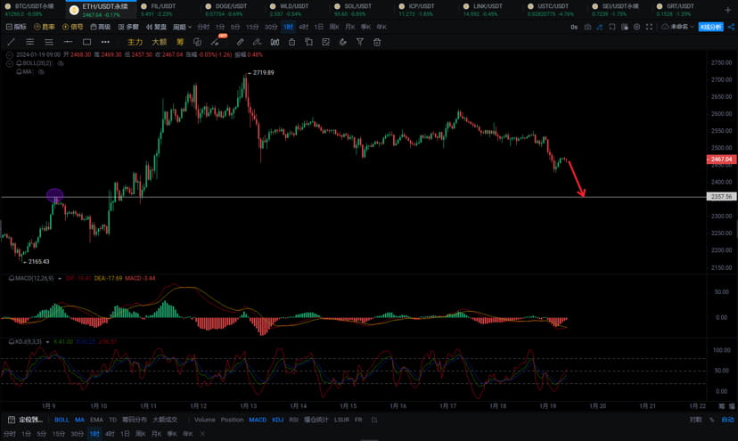The width and height of the screenshot is (738, 441).
Task: Toggle the EMA indicator in bottom bar
Action: (96, 420)
